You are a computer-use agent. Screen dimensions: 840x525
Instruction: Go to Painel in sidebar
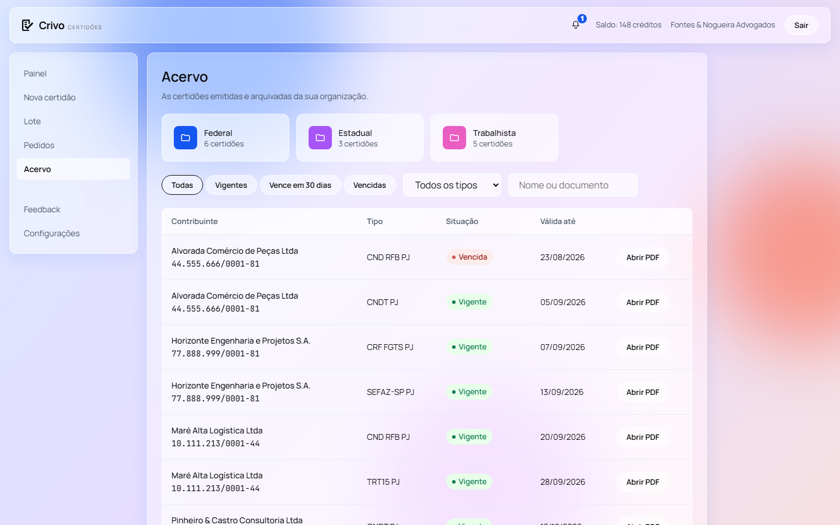click(73, 73)
